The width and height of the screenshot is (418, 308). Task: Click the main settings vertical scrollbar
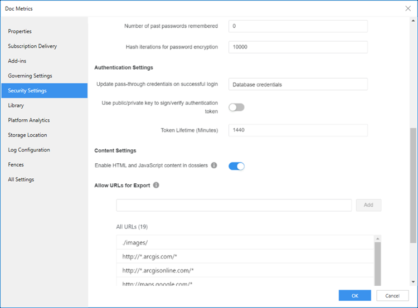(x=413, y=184)
